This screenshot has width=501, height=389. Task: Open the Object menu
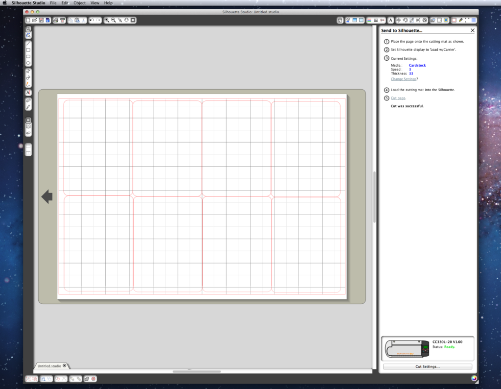tap(79, 3)
